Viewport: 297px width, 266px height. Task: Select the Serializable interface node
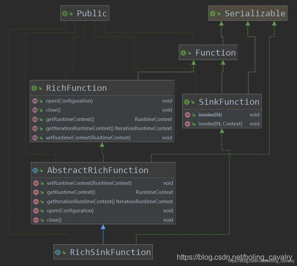click(248, 13)
